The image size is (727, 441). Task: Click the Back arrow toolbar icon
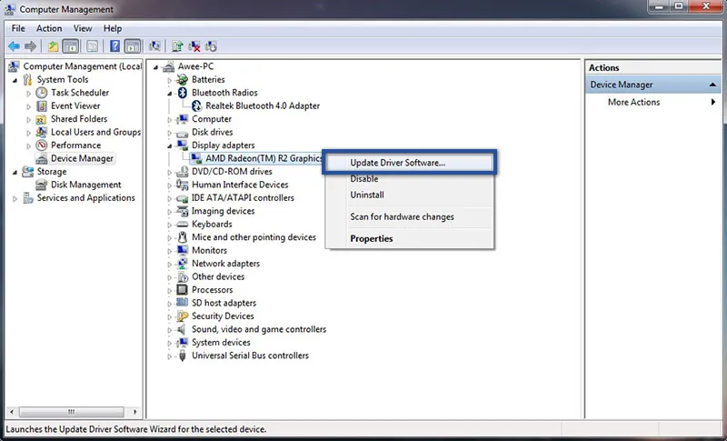pyautogui.click(x=14, y=46)
